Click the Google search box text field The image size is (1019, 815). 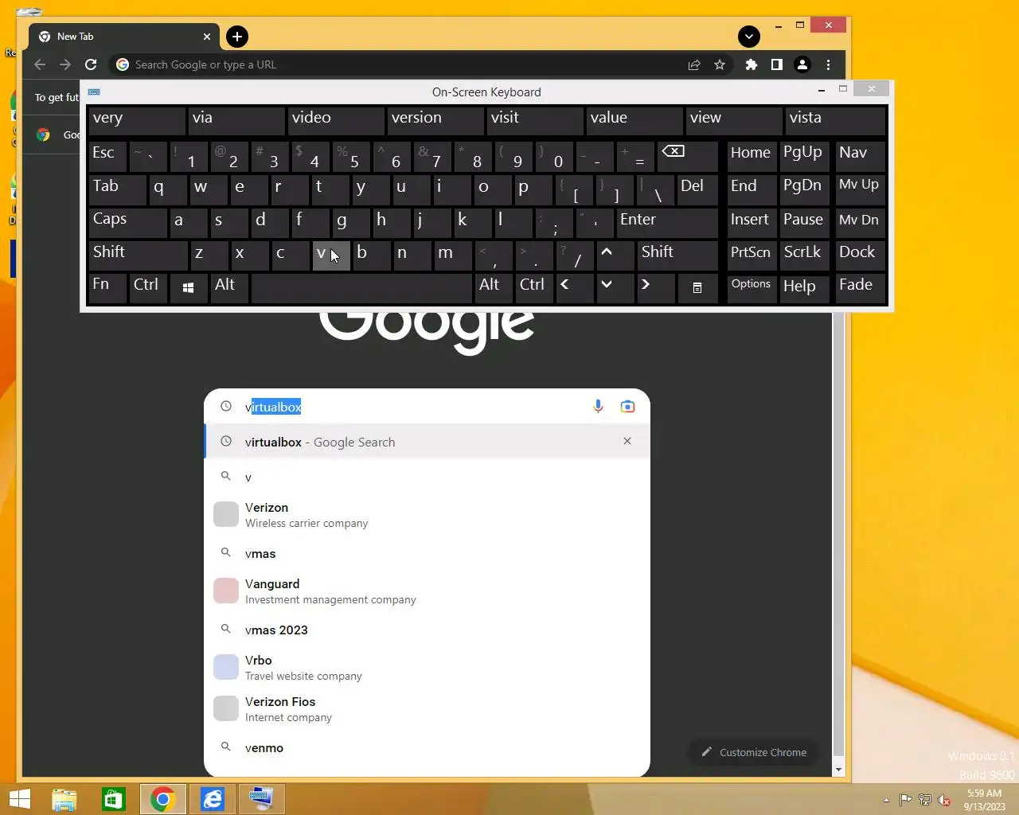tap(414, 407)
